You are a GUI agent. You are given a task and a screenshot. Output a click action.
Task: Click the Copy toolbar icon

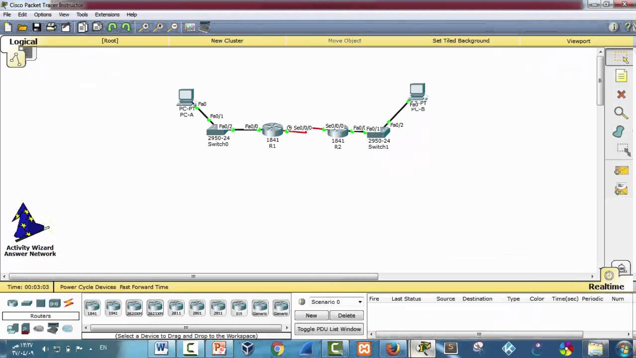pos(83,27)
